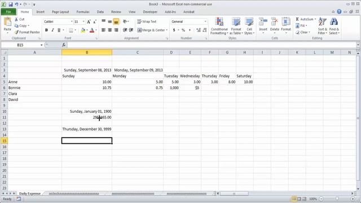This screenshot has width=361, height=203.
Task: Open the font size dropdown
Action: pyautogui.click(x=83, y=21)
